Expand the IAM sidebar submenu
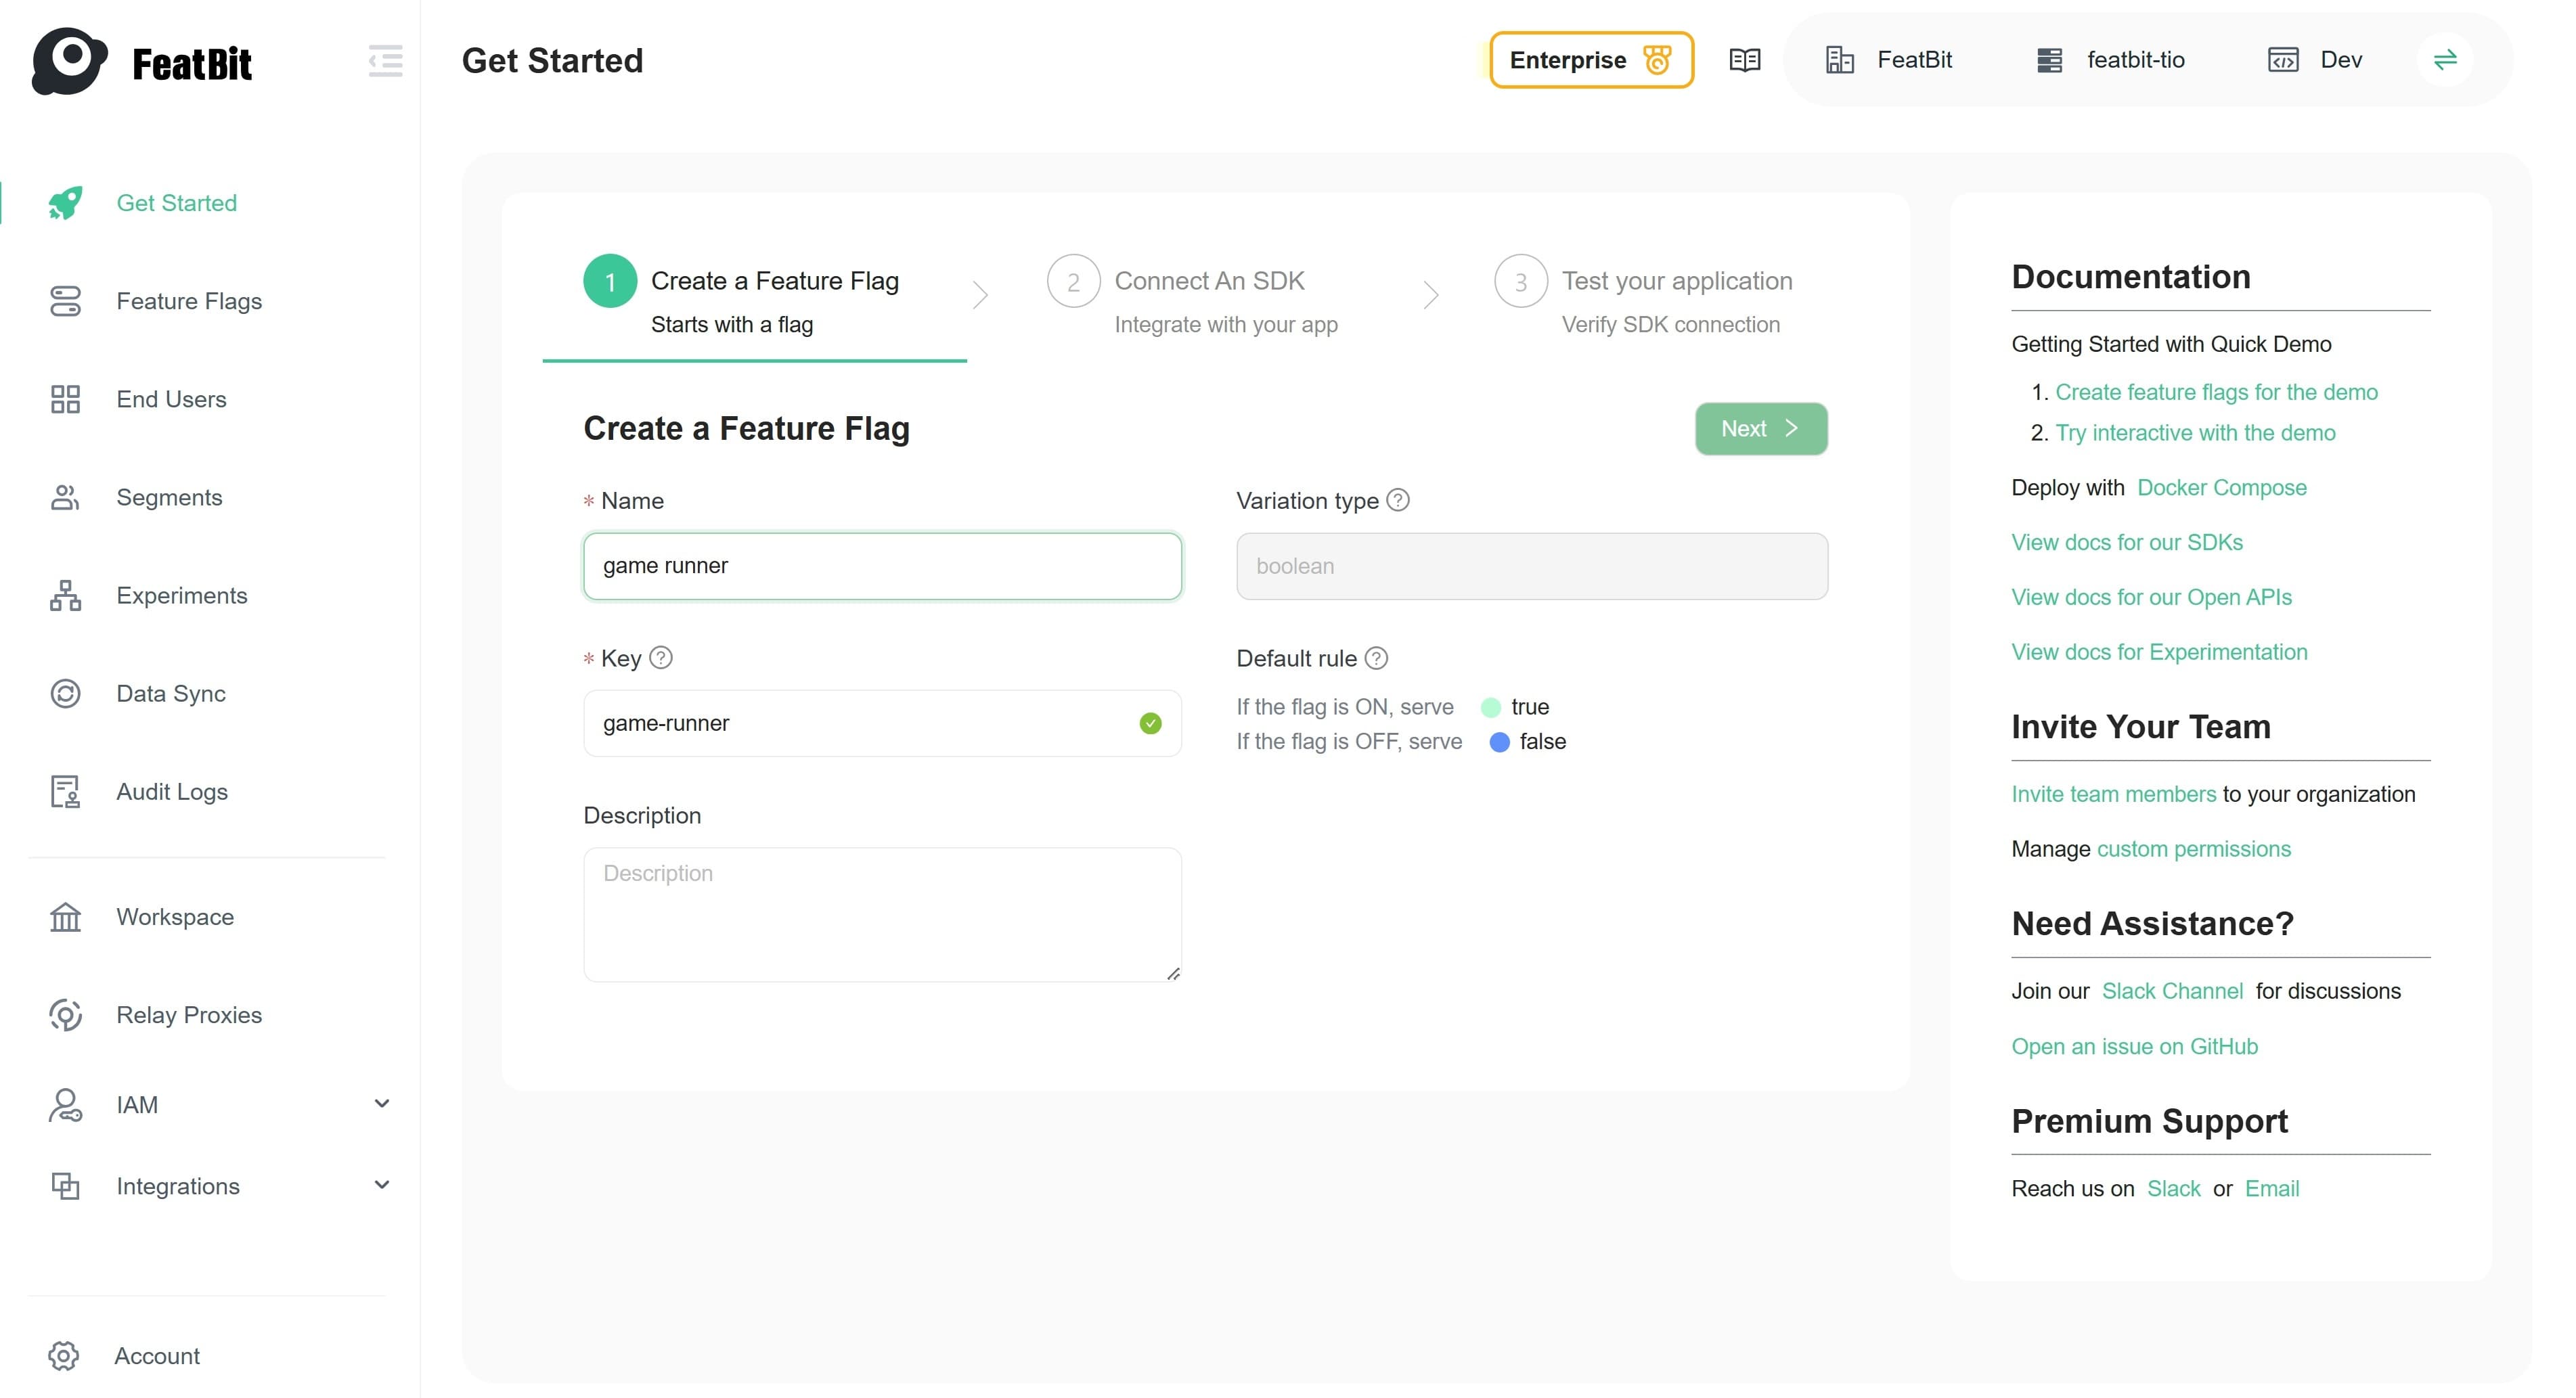 point(381,1104)
